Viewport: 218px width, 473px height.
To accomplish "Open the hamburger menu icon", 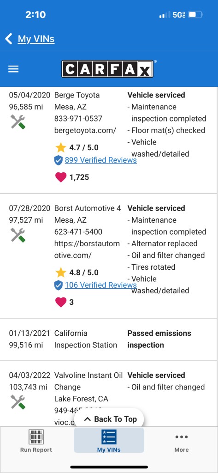I will point(13,69).
